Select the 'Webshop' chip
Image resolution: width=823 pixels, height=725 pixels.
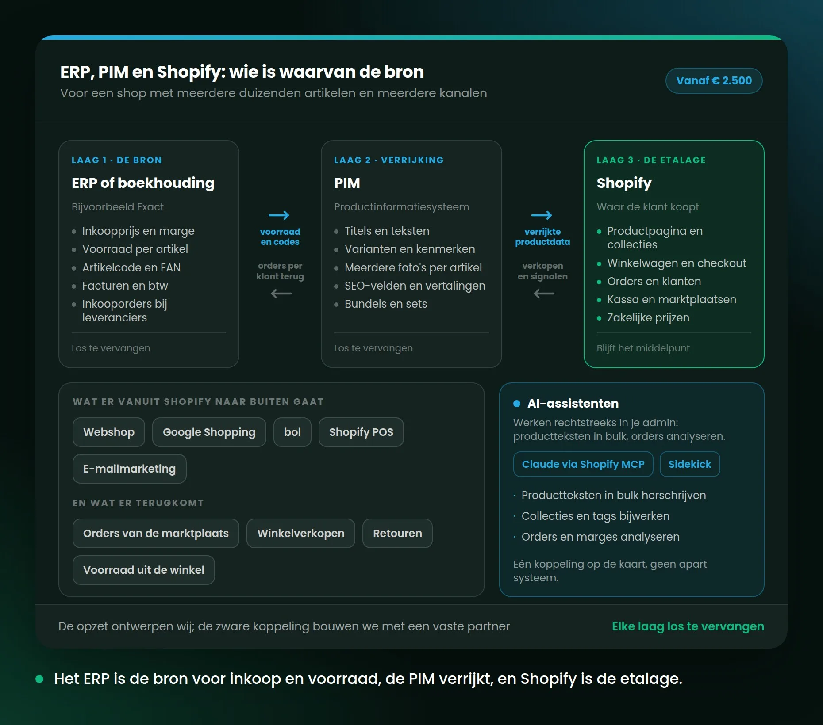[109, 432]
